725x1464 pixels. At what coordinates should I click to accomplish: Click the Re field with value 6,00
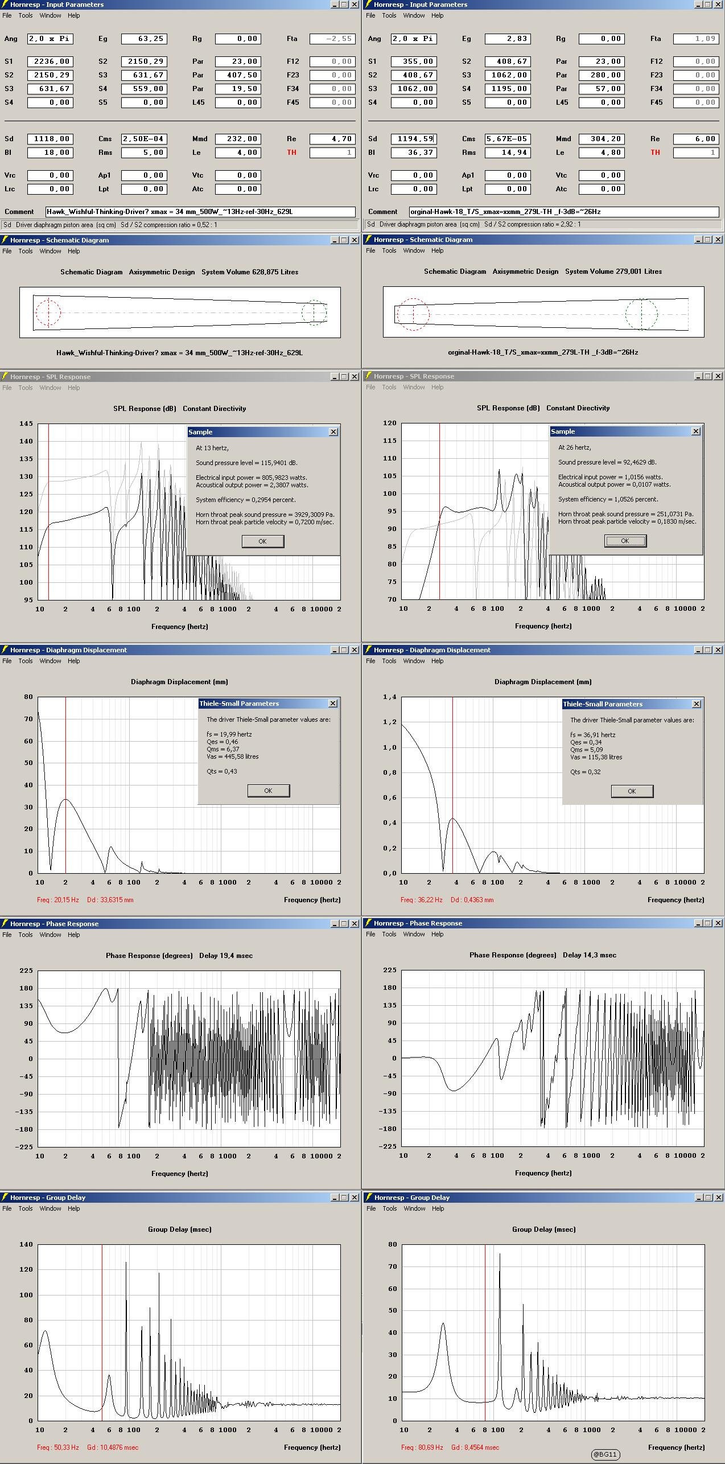click(696, 139)
